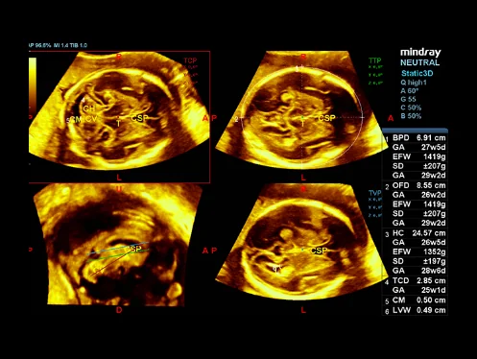Click the B 50% brightness value

pyautogui.click(x=411, y=116)
